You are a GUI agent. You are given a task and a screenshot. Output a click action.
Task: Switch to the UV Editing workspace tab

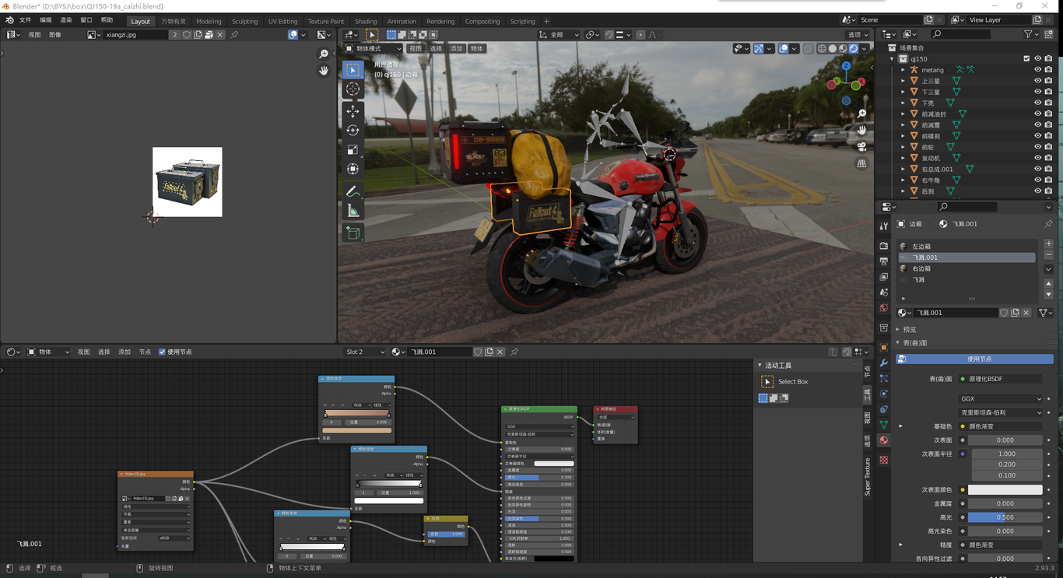click(282, 21)
